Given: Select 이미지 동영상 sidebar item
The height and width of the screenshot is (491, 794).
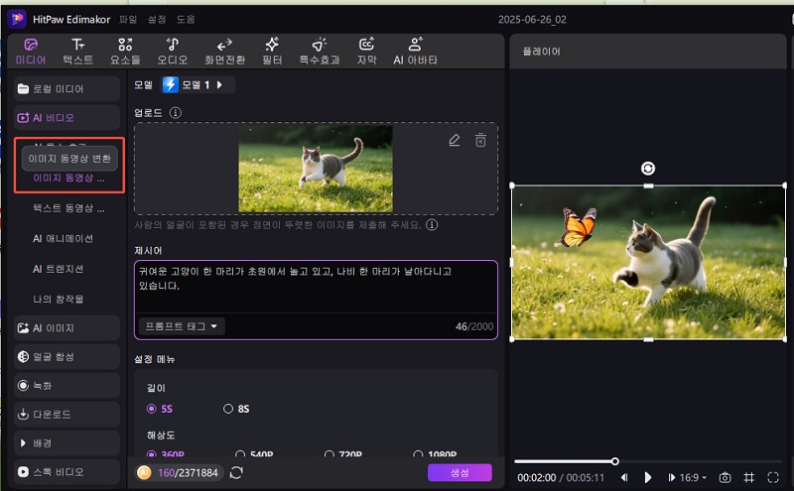Looking at the screenshot, I should (68, 178).
